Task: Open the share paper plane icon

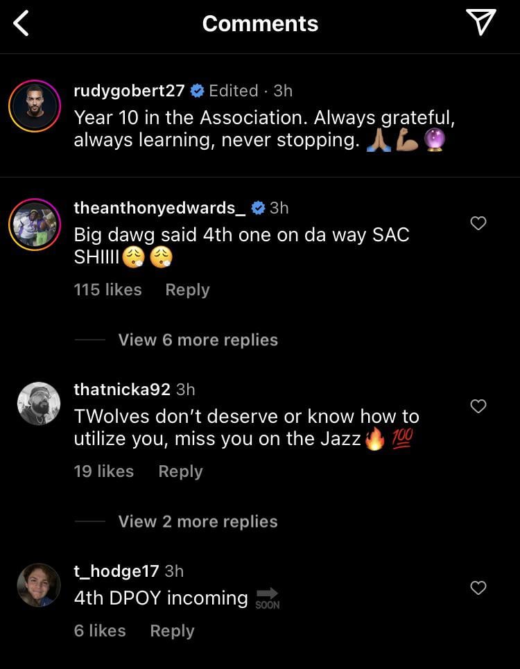Action: [x=481, y=23]
